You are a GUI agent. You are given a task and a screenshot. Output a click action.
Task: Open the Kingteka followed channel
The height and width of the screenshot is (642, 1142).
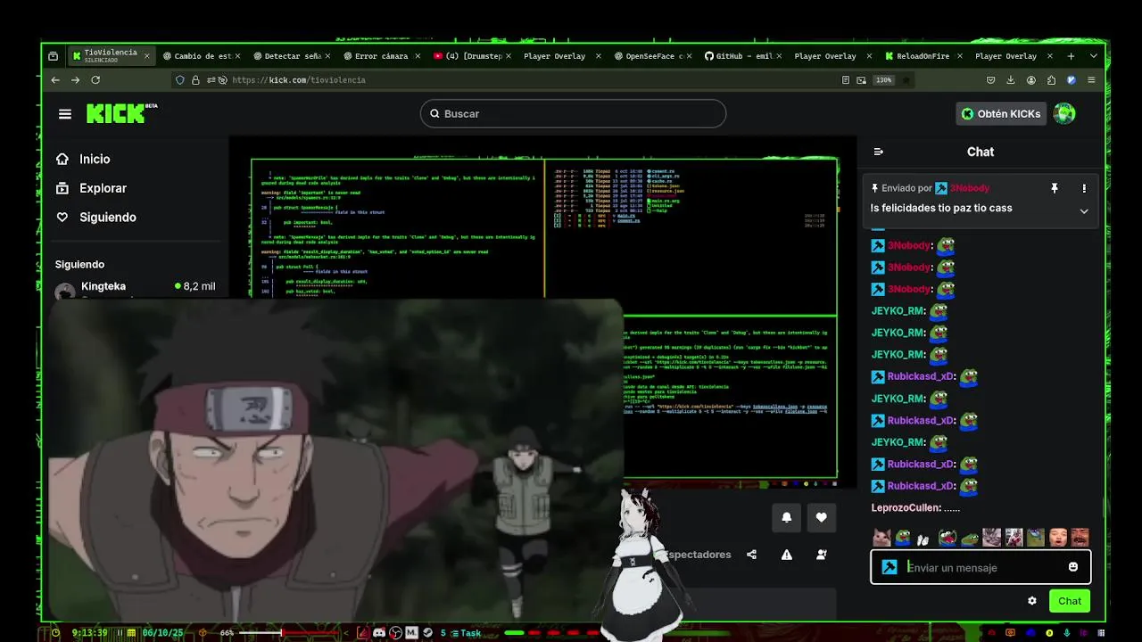[134, 287]
